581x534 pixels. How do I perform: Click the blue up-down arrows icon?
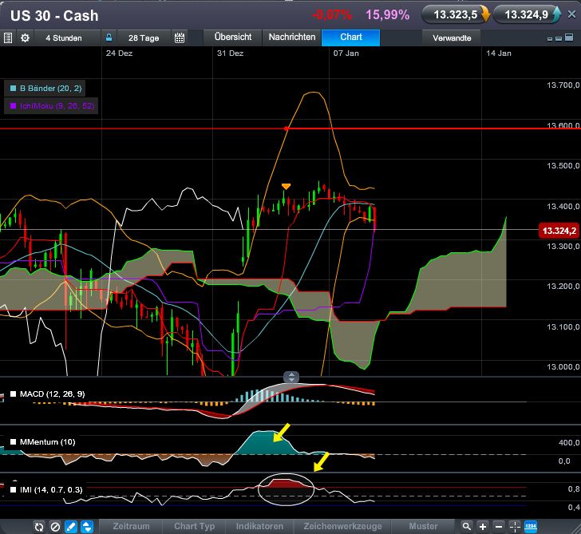(87, 527)
